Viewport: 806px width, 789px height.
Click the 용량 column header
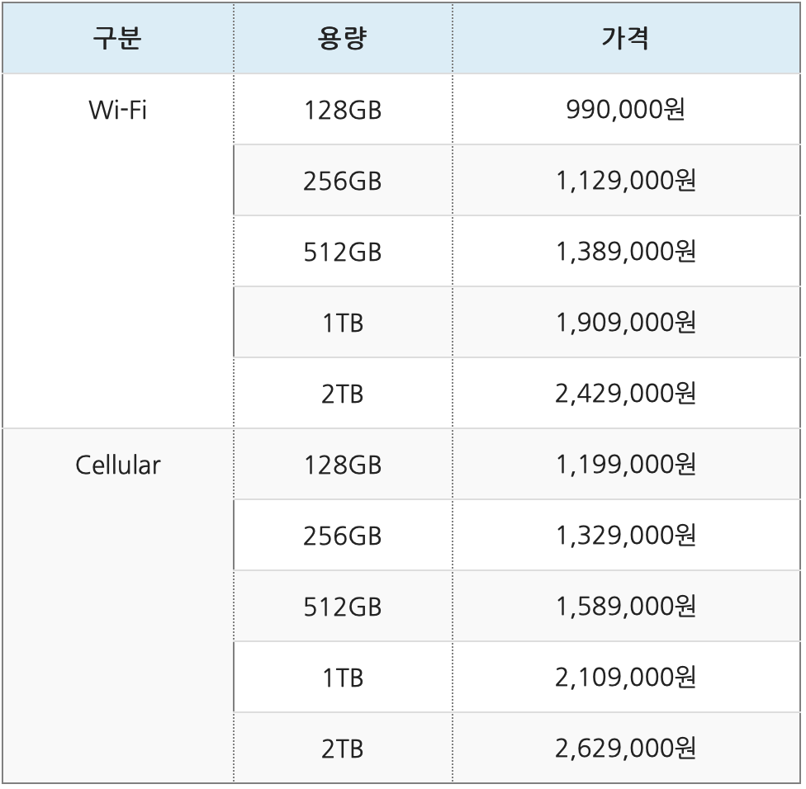pos(344,37)
